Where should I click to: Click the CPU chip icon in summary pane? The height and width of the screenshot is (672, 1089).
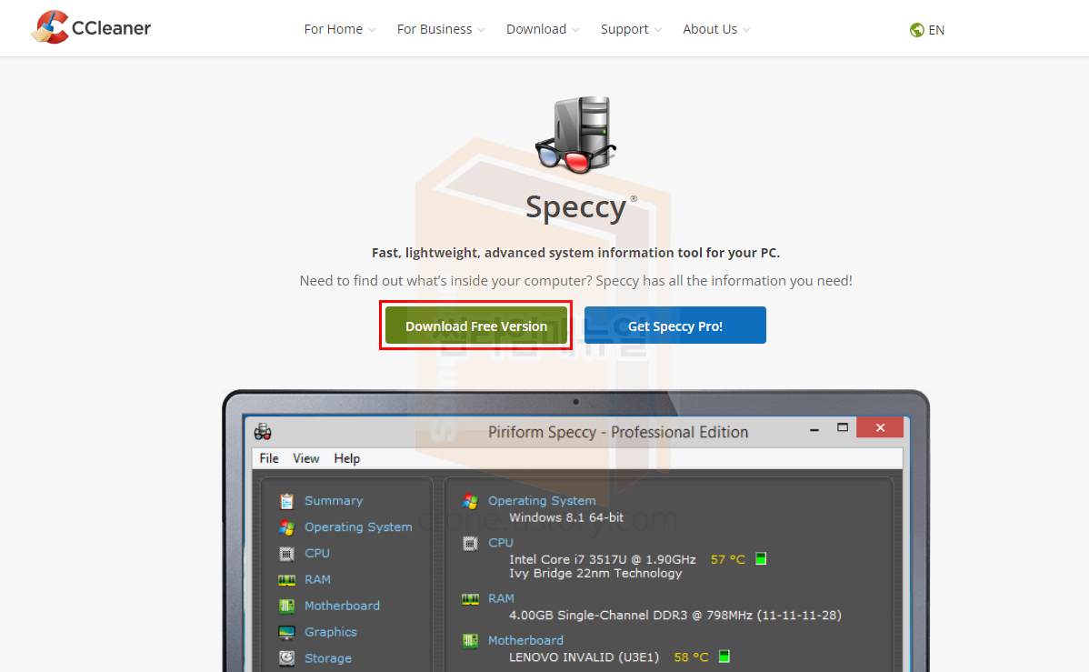pyautogui.click(x=470, y=544)
